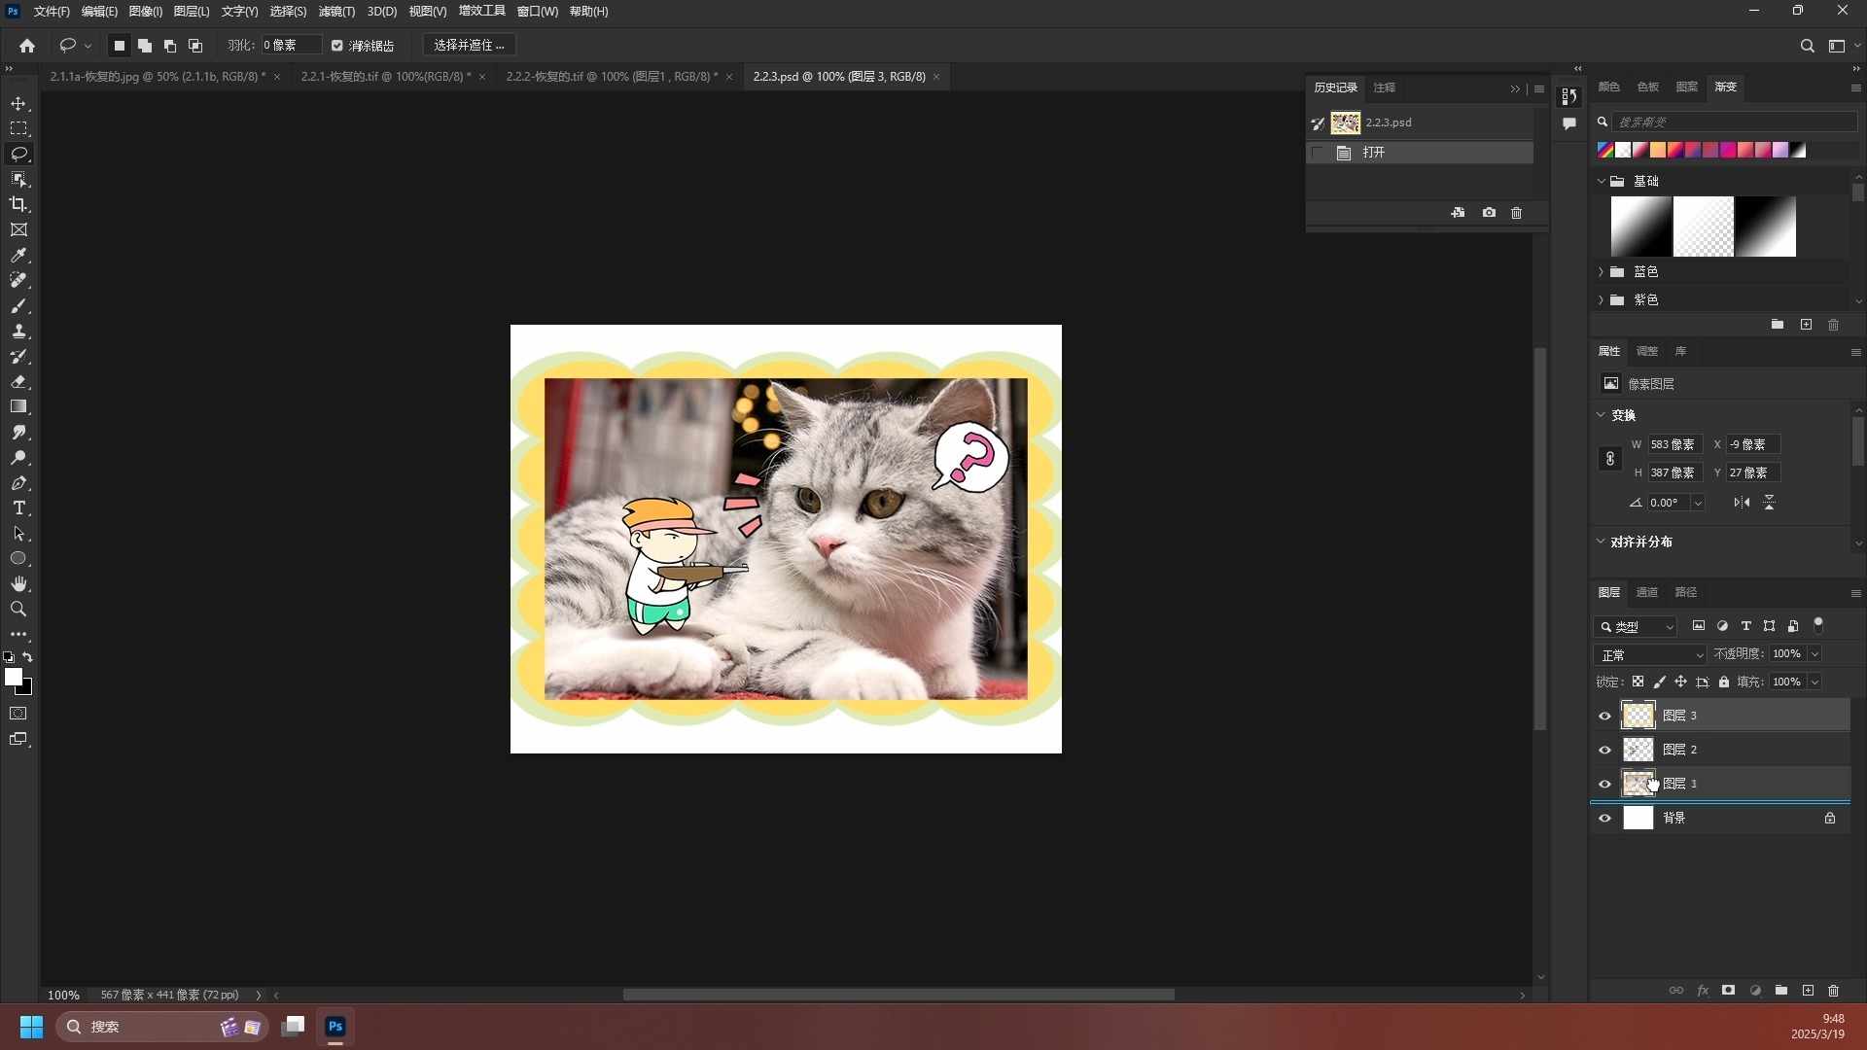
Task: Open layer filter type dropdown 类型
Action: [1637, 626]
